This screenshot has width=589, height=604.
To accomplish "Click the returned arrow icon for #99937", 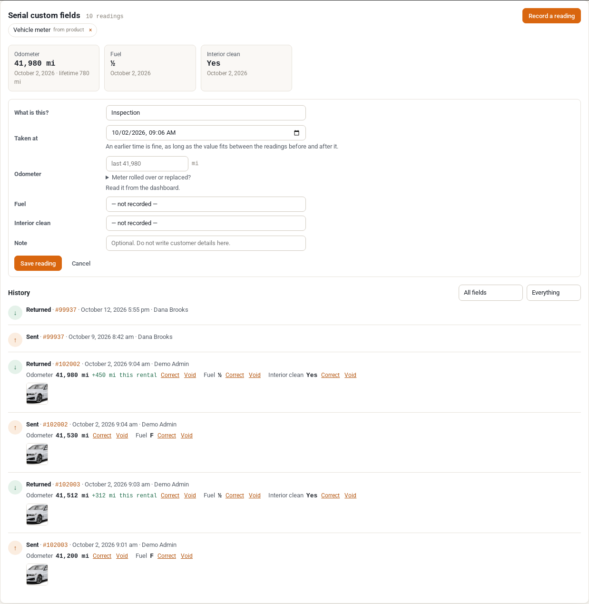I will tap(15, 313).
